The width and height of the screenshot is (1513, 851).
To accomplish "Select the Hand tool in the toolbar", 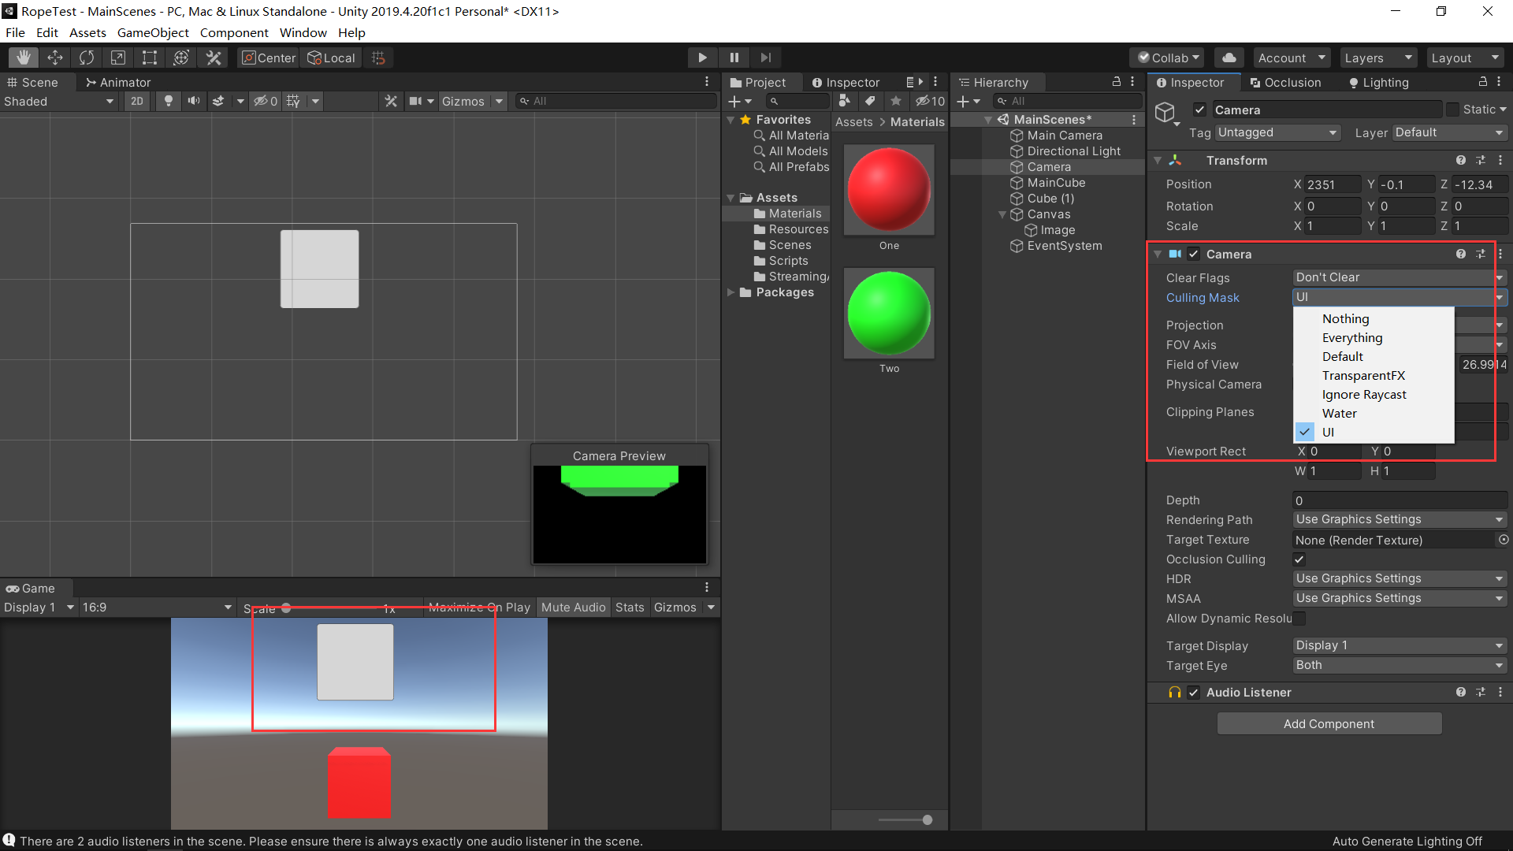I will (x=23, y=57).
